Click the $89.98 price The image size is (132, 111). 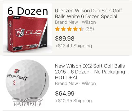pos(65,38)
